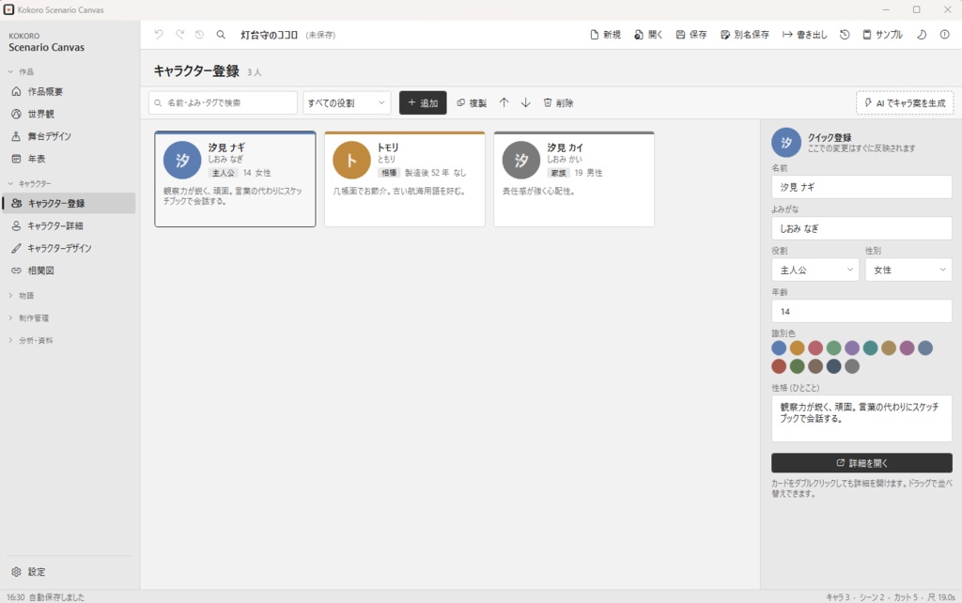Move the character up with the up arrow
Image resolution: width=962 pixels, height=603 pixels.
coord(504,103)
